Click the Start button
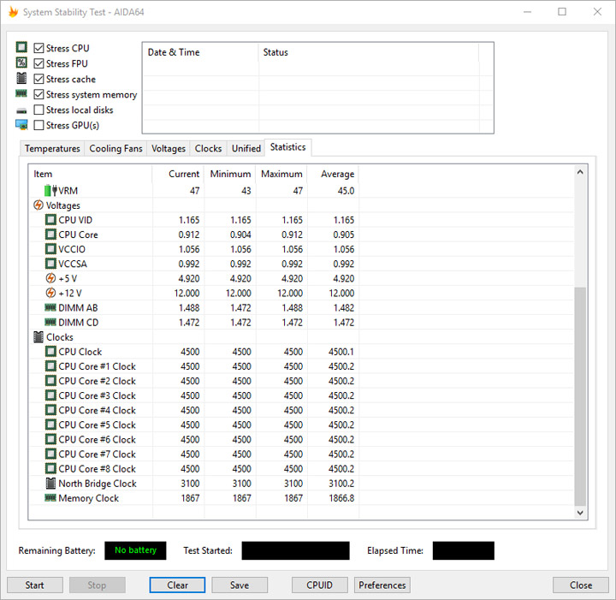 point(34,585)
